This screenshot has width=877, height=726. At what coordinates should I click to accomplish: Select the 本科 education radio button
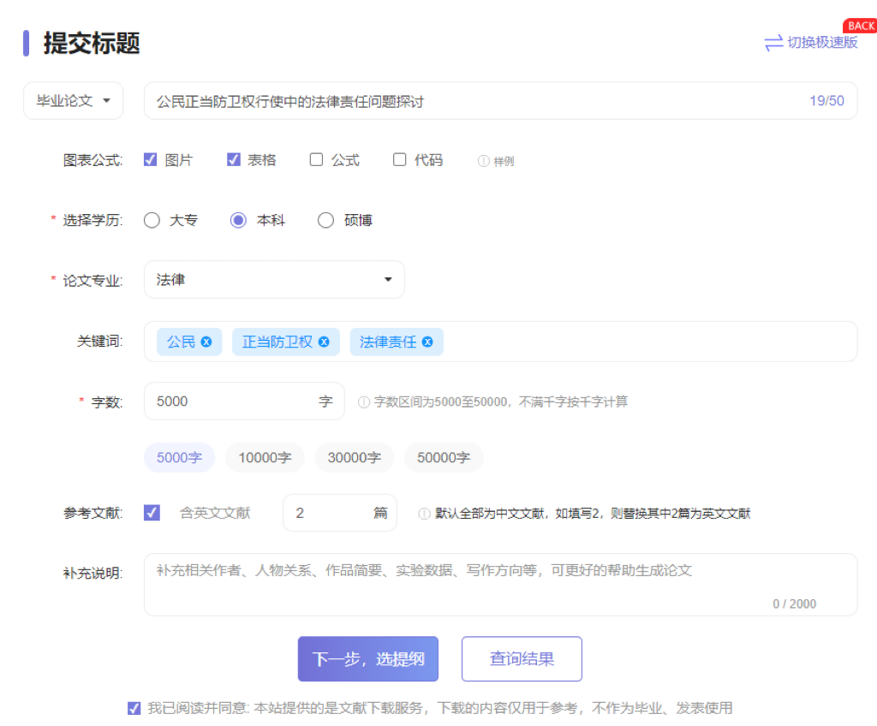pos(238,220)
